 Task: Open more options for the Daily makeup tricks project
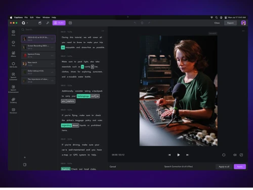52,72
